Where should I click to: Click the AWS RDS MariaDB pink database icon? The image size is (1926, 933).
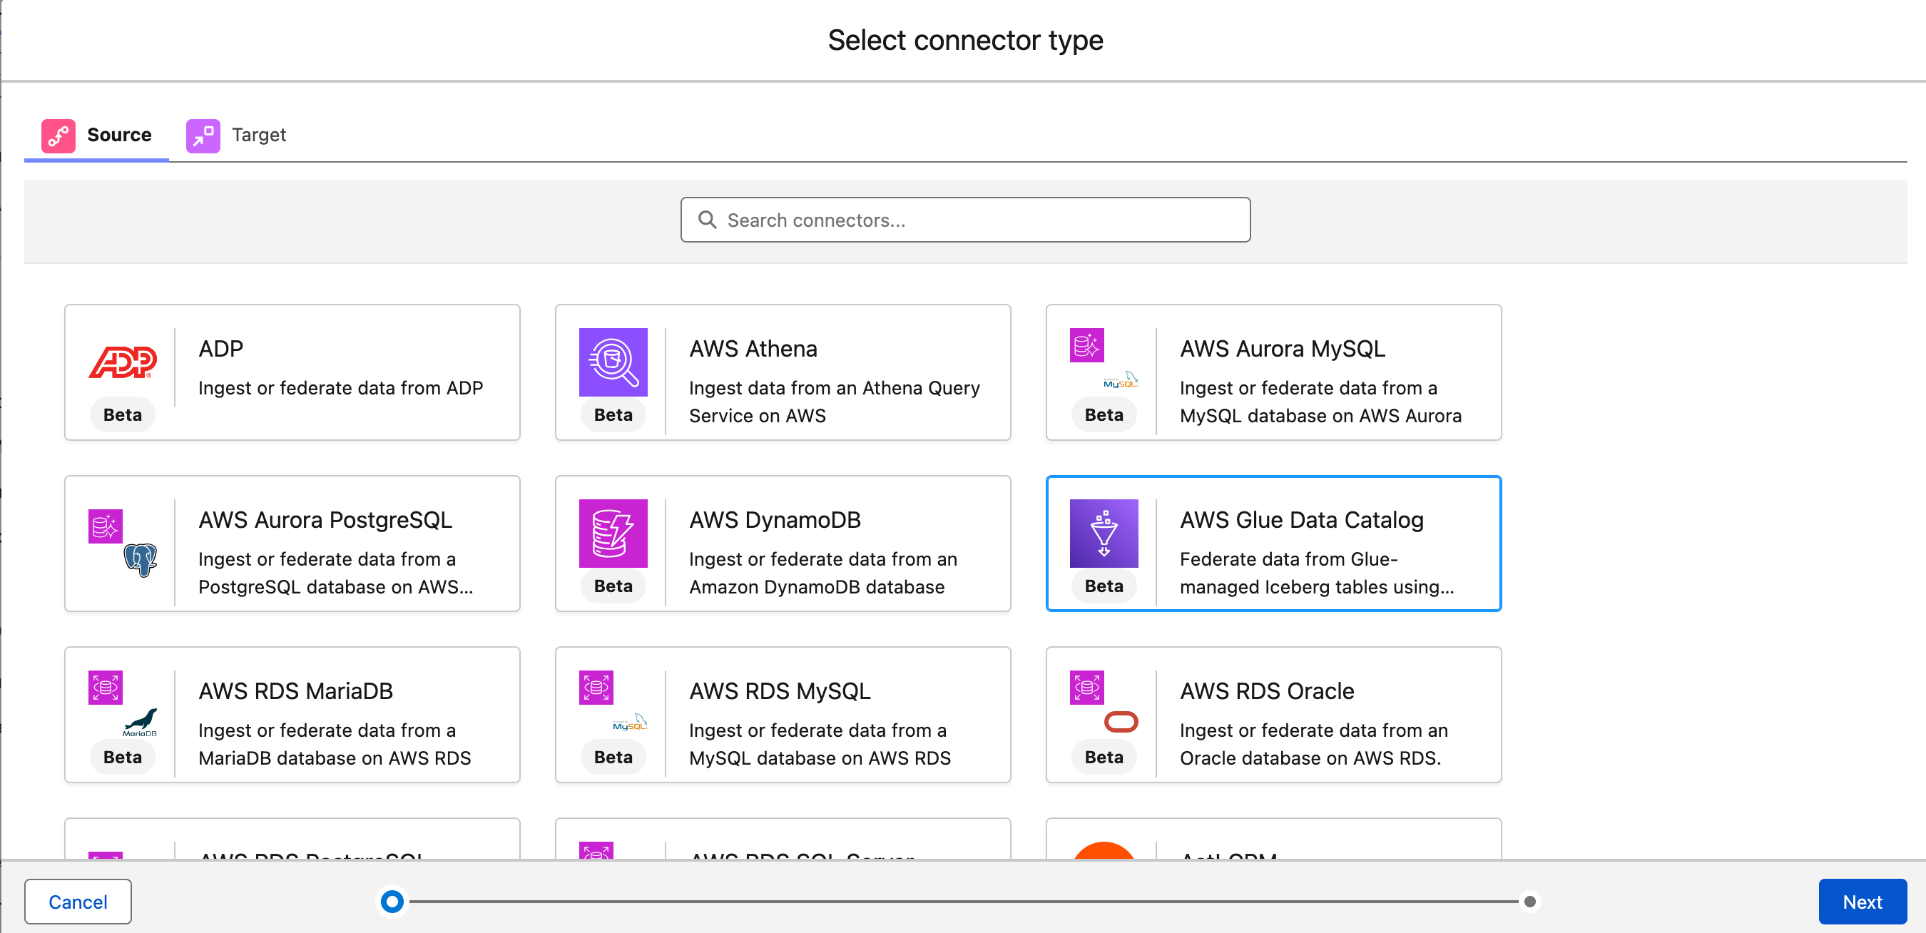tap(106, 687)
